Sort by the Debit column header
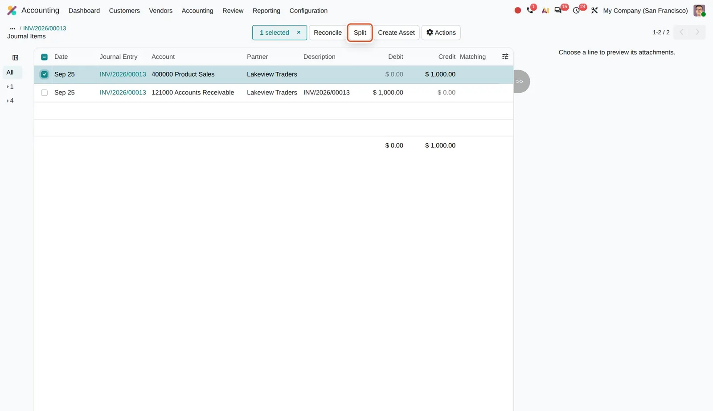 point(395,57)
